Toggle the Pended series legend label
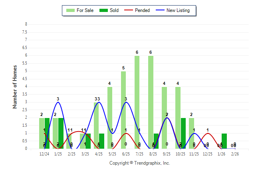 (x=143, y=10)
